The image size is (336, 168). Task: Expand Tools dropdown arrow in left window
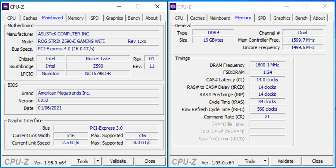point(98,161)
